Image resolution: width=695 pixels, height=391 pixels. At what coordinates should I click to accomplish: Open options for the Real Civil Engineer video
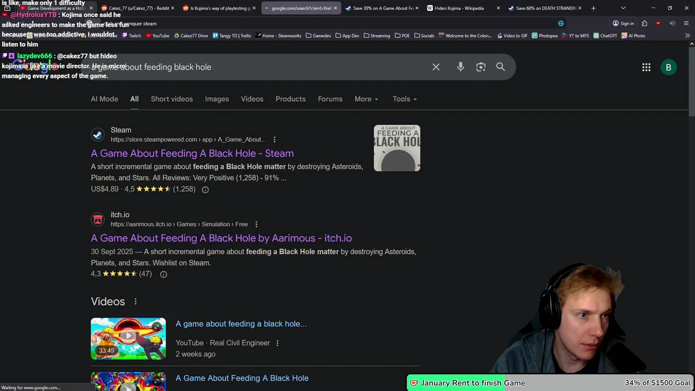[277, 343]
